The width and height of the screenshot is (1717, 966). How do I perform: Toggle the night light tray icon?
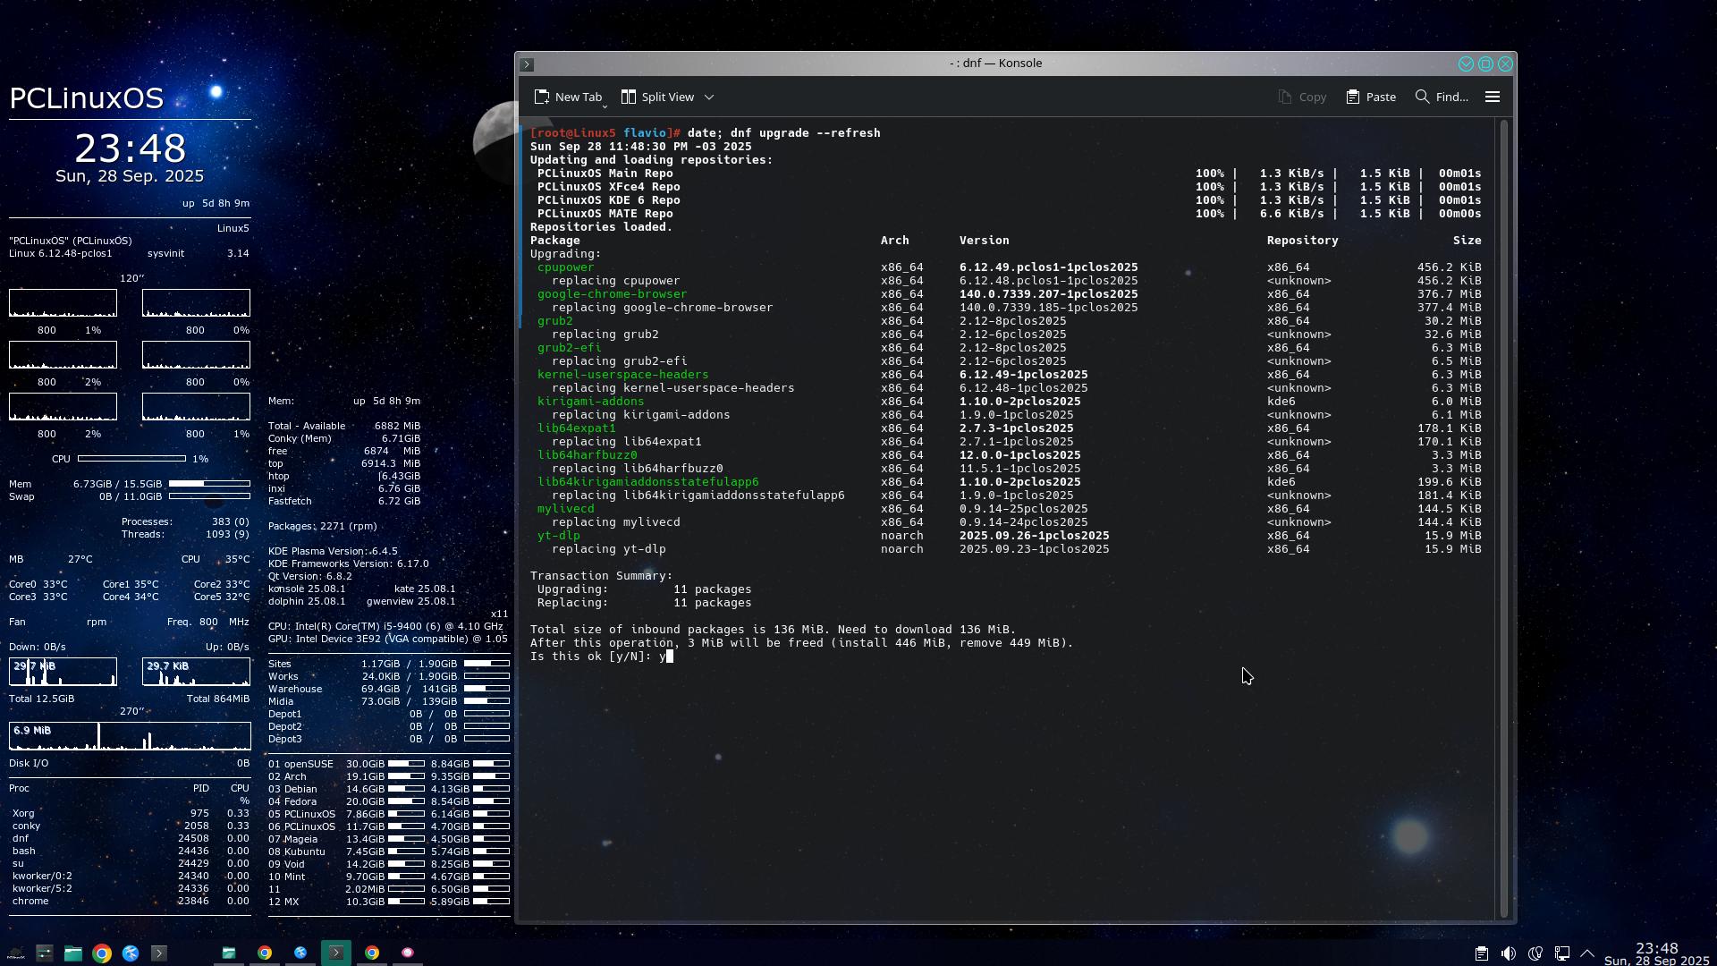(x=1535, y=953)
